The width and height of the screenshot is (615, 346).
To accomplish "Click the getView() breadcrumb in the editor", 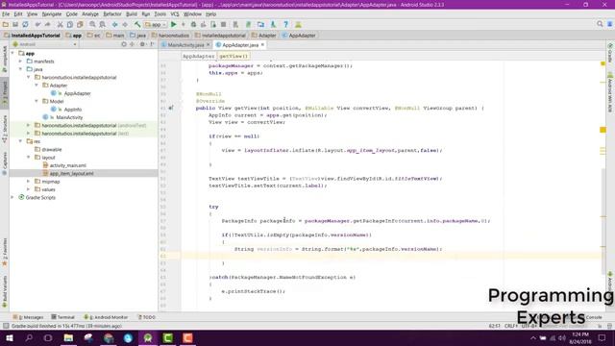I will (x=234, y=56).
